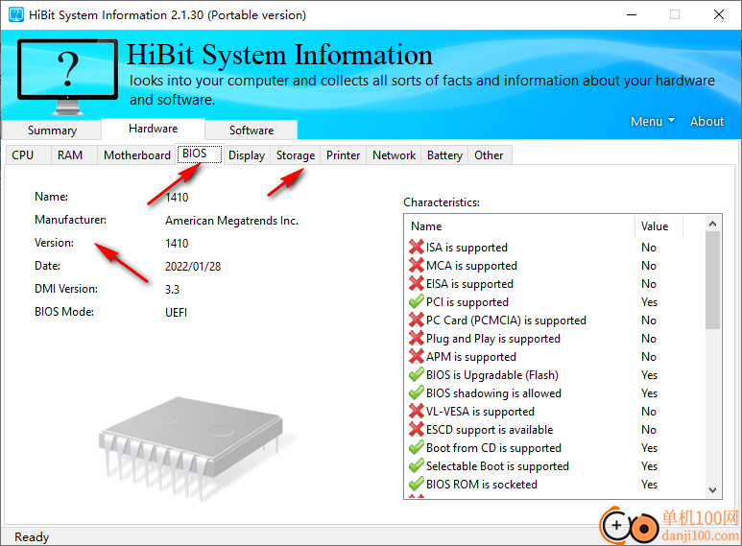
Task: Open the Display sub-tab
Action: coord(247,155)
